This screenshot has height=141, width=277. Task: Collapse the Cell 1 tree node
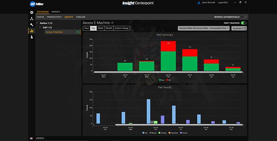click(40, 27)
